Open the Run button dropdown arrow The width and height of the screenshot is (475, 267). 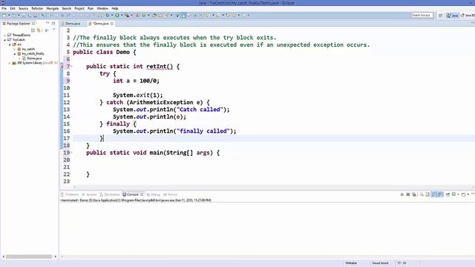click(122, 15)
